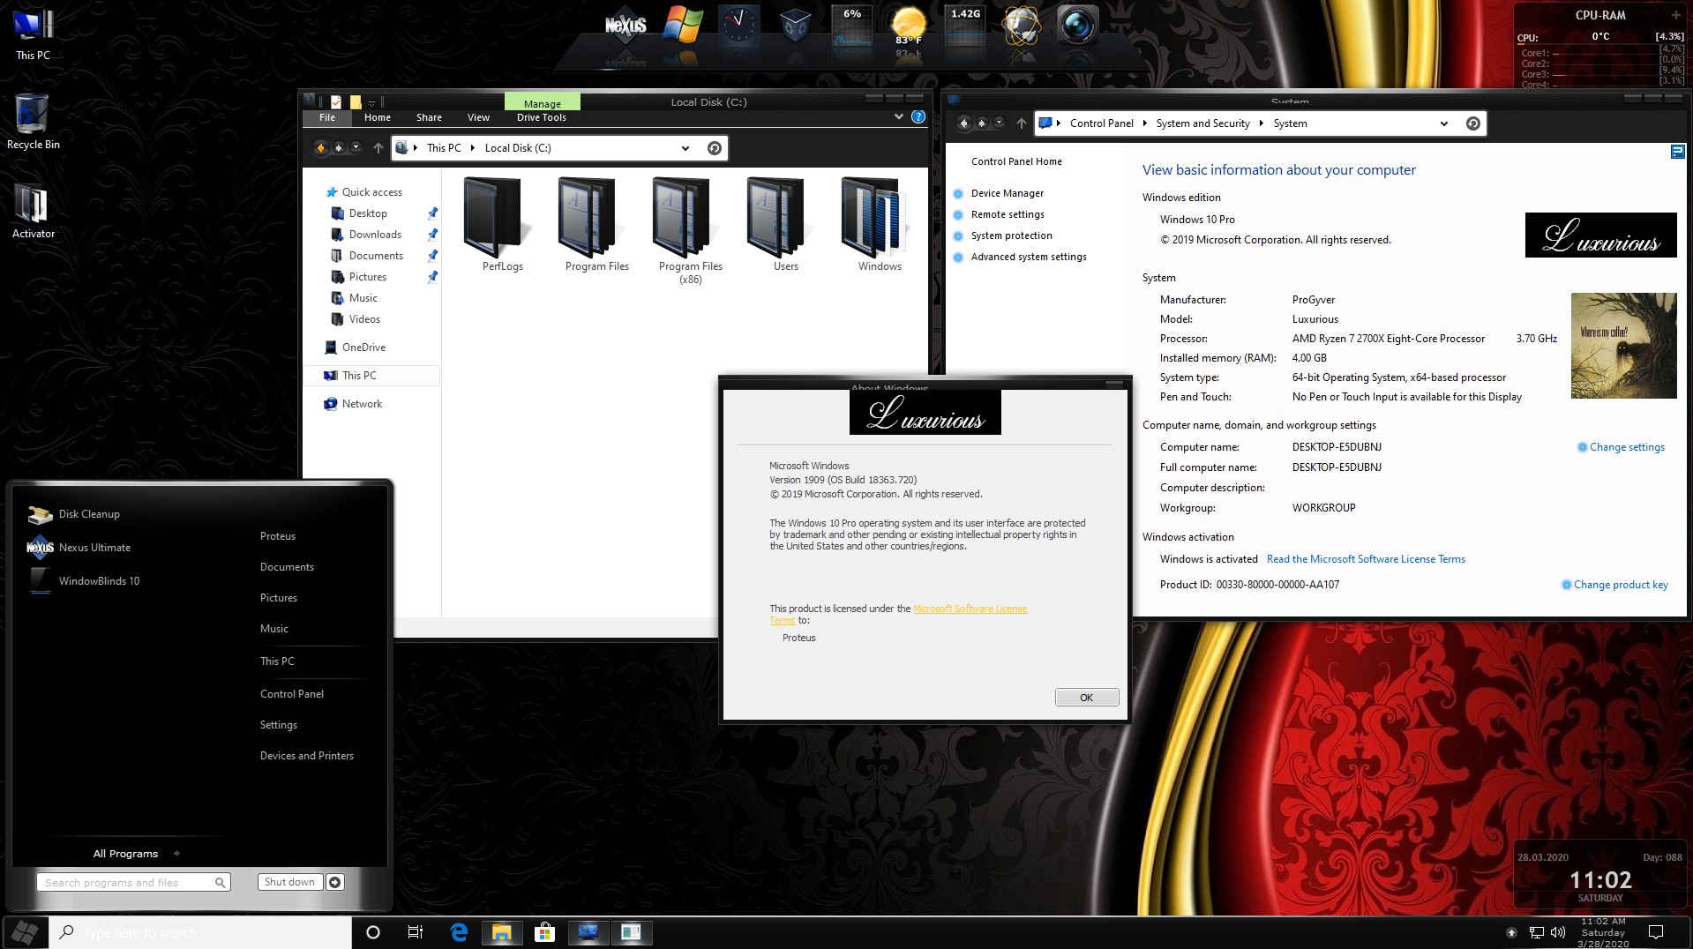The width and height of the screenshot is (1693, 949).
Task: Open shut down options arrow
Action: [335, 882]
